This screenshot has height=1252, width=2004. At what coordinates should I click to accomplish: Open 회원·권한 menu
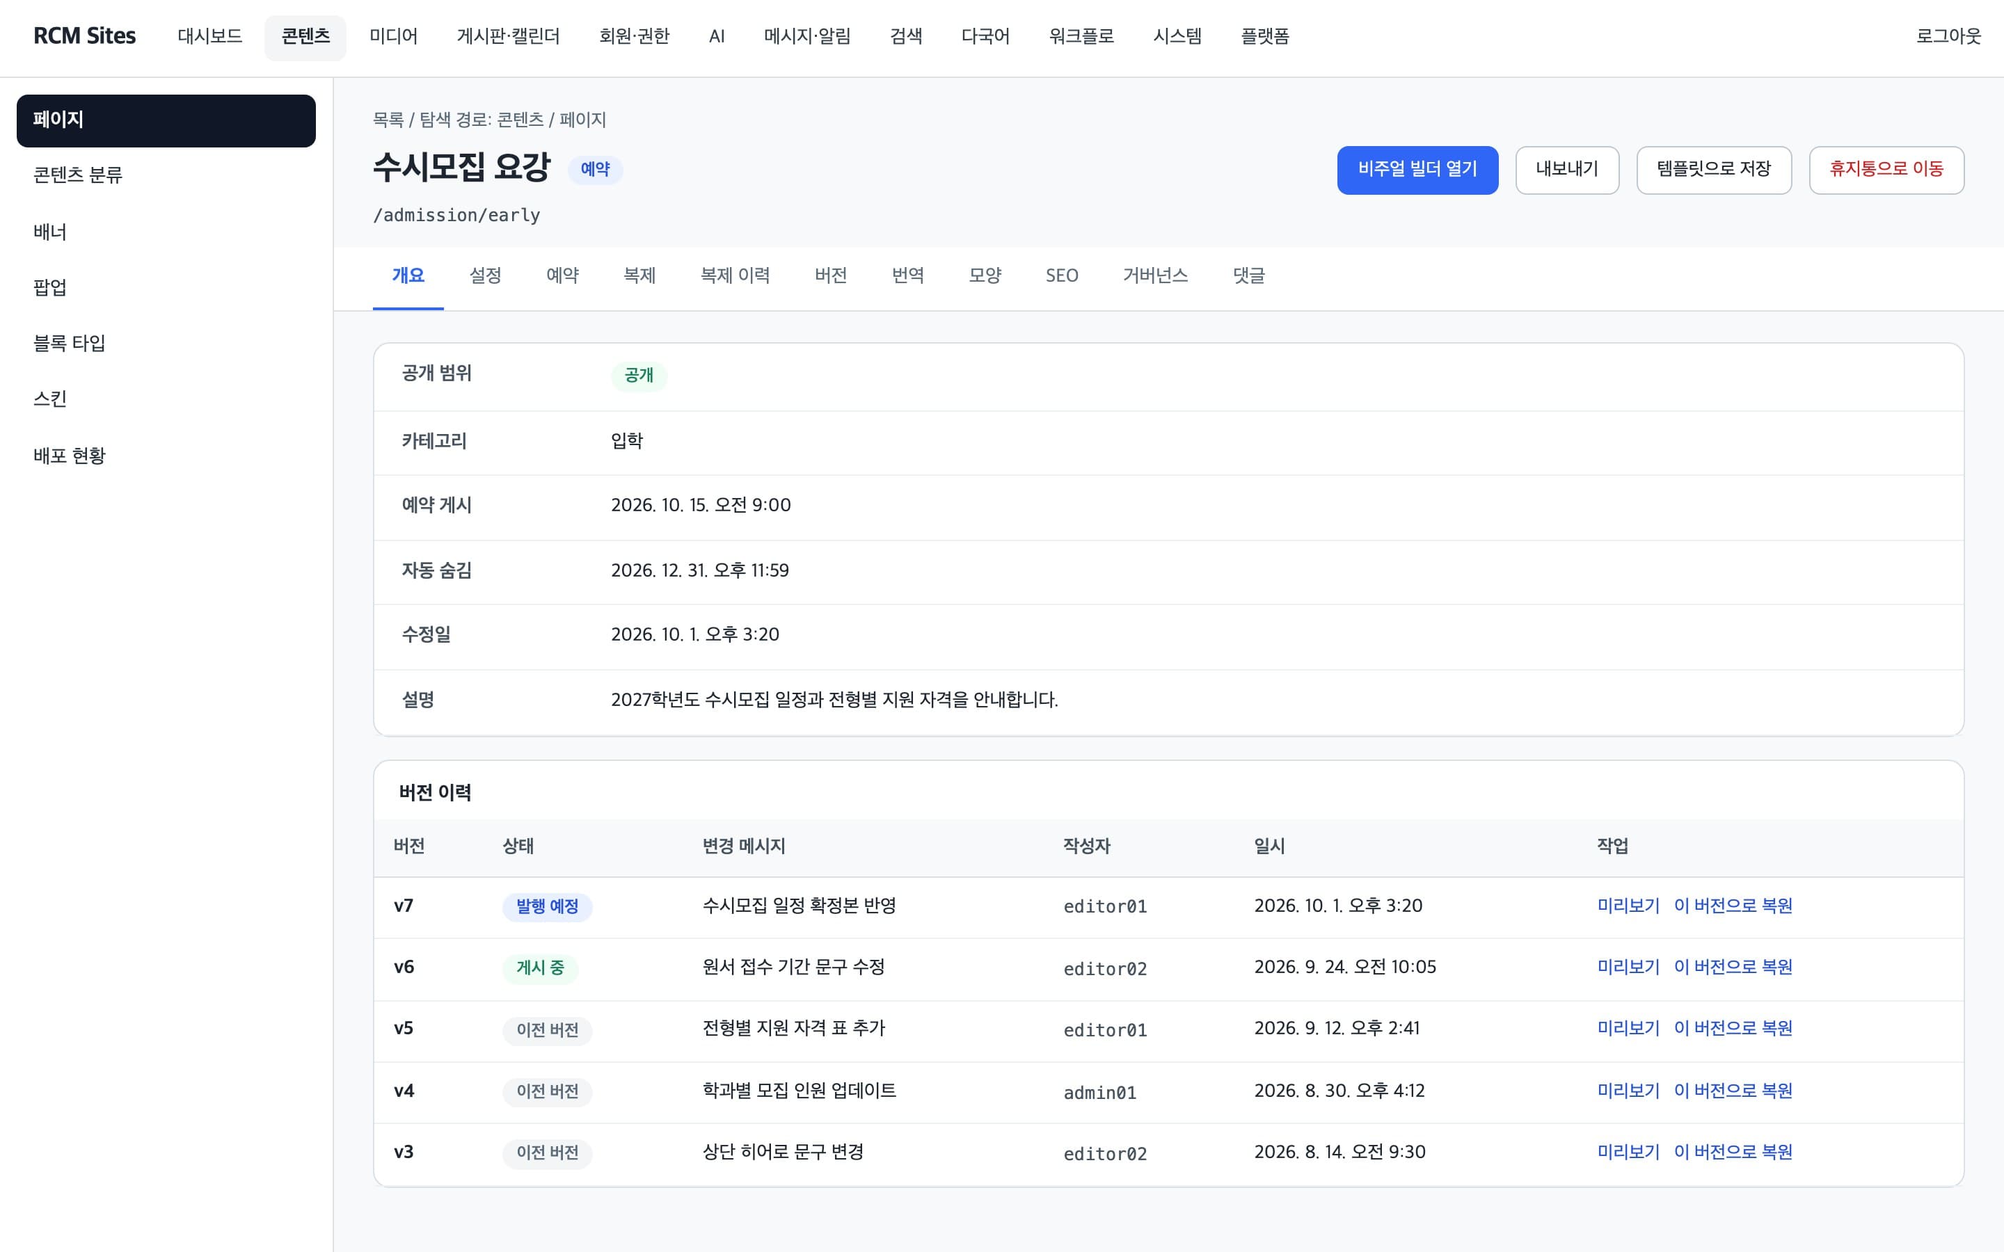click(x=635, y=36)
